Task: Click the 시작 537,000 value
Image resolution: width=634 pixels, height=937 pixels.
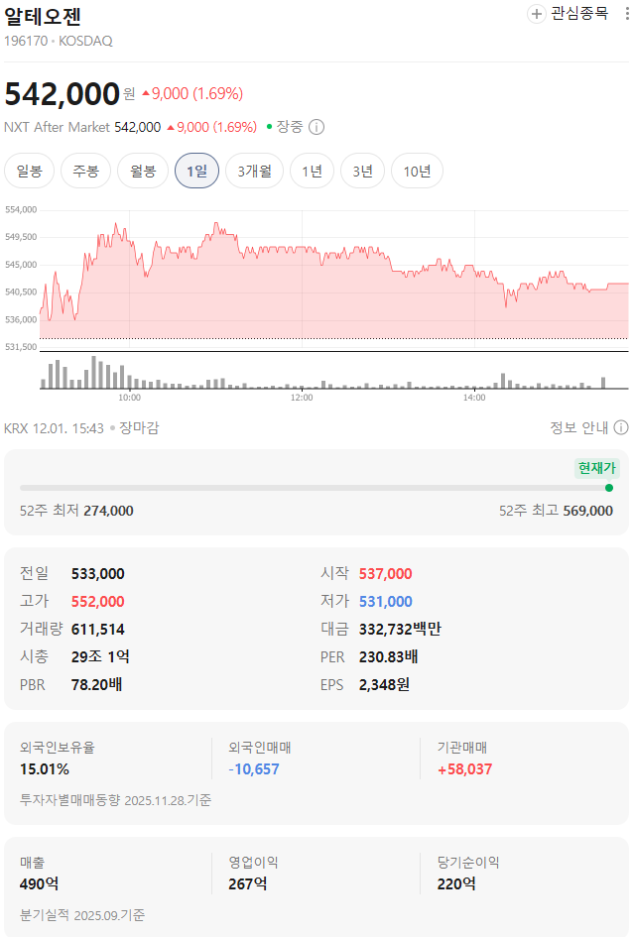Action: tap(386, 574)
